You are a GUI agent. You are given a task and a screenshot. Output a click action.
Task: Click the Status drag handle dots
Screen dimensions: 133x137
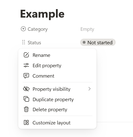[24, 42]
